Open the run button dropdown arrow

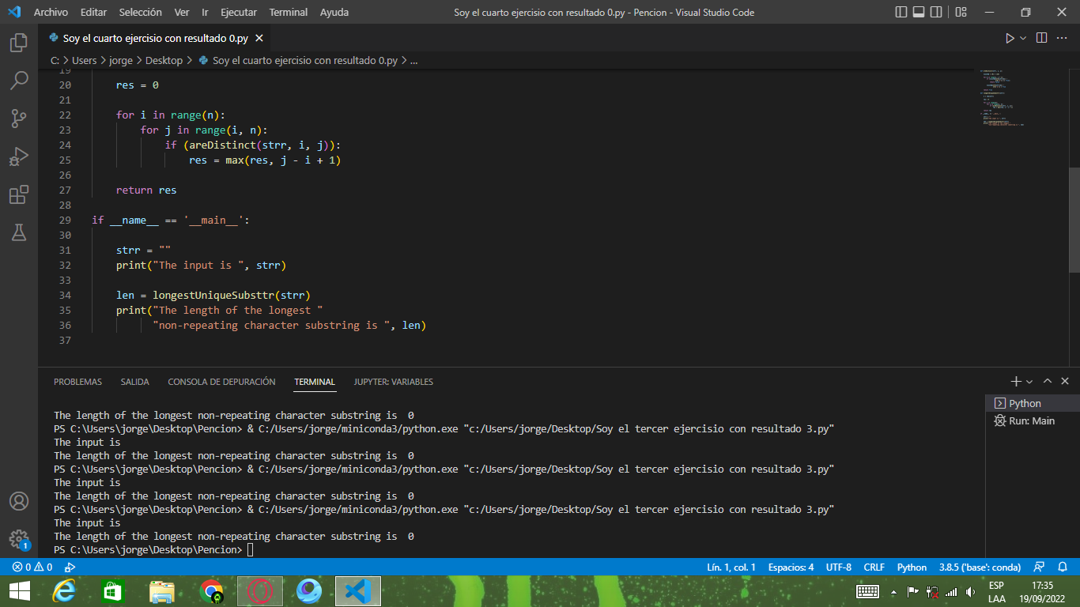point(1023,38)
